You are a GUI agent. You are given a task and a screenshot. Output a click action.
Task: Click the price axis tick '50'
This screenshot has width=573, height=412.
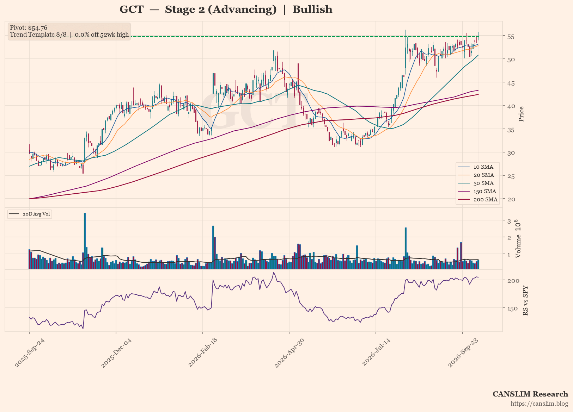tap(510, 60)
